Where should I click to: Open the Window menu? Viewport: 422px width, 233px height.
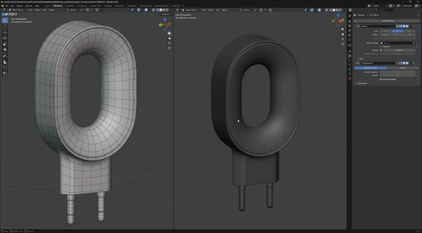tap(29, 6)
